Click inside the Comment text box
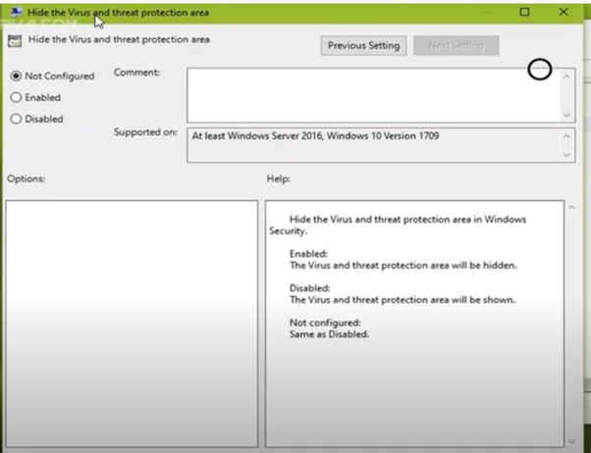Viewport: 591px width, 453px height. click(371, 95)
